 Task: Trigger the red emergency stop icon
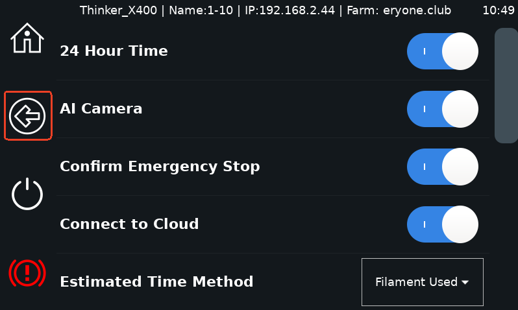[x=27, y=272]
